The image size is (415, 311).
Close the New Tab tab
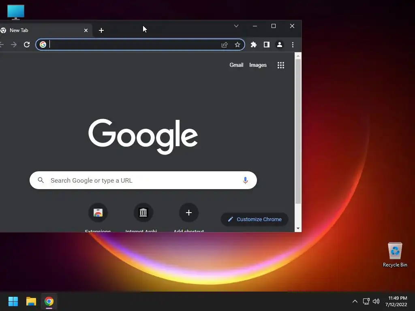[86, 30]
